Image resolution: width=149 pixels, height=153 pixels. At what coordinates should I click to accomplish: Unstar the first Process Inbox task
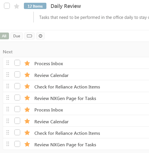(x=27, y=63)
